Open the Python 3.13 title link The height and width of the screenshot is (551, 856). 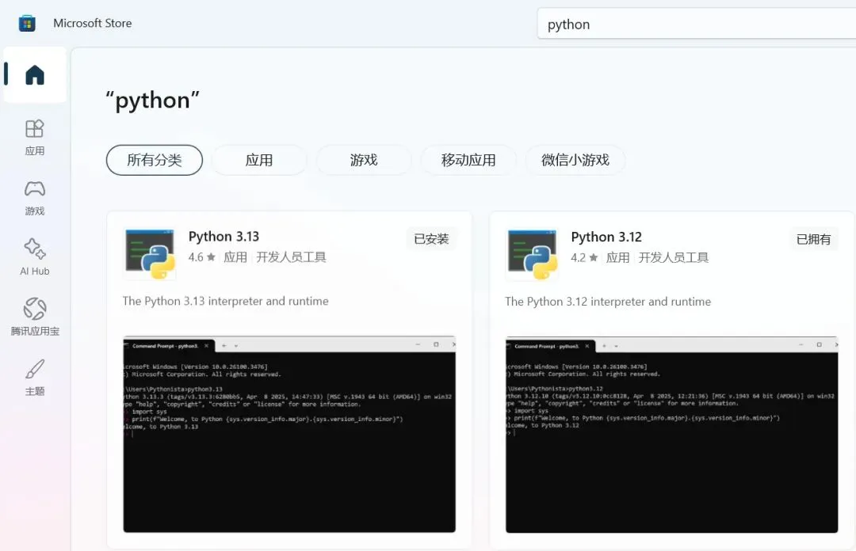click(224, 236)
